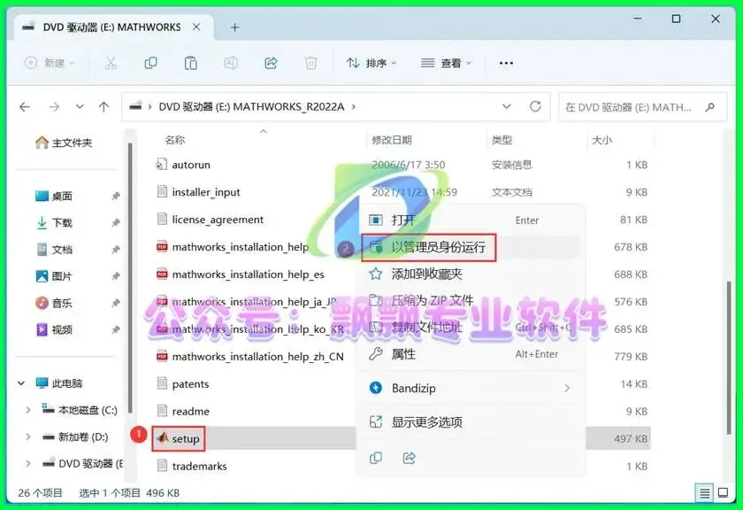This screenshot has height=510, width=743.
Task: Open Local Disk (C:) in sidebar
Action: 80,410
